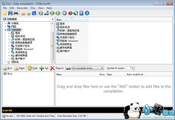Viewport: 175px width, 120px height.
Task: Select 网络 in the folder tree
Action: click(14, 27)
